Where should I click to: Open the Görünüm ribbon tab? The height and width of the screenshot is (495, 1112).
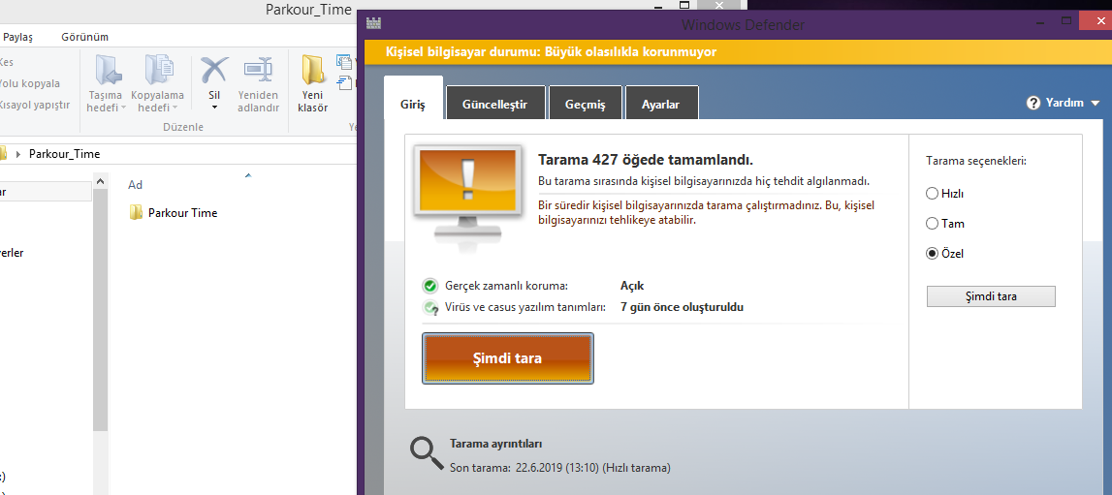pyautogui.click(x=84, y=37)
